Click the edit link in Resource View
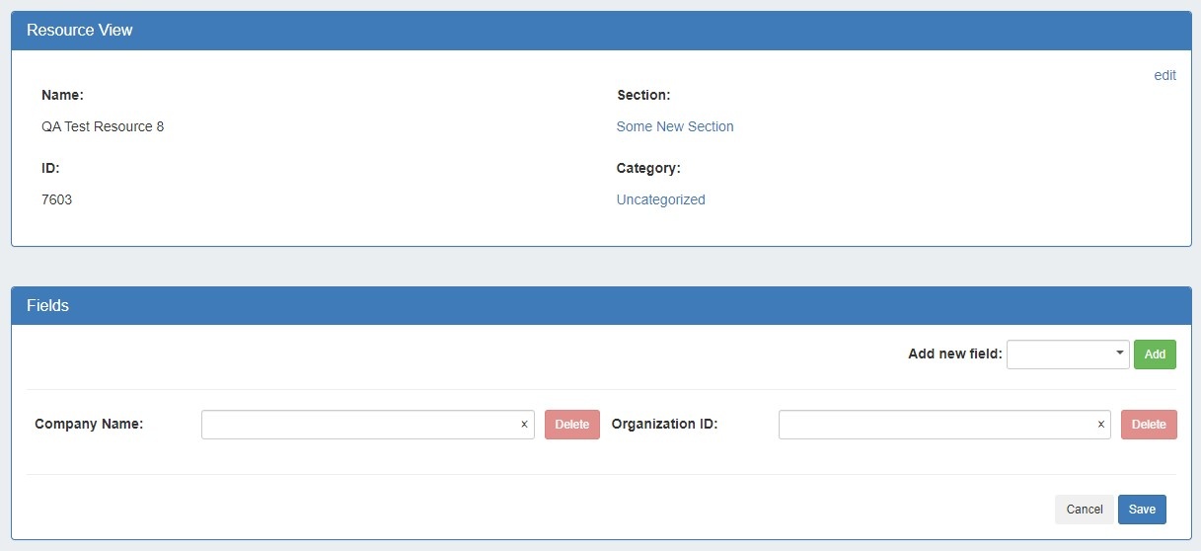 [1164, 75]
